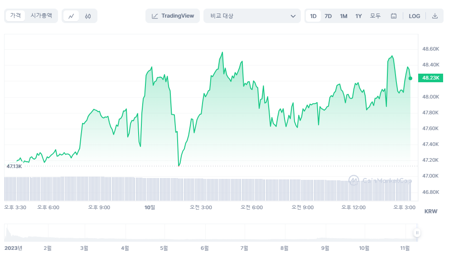Viewport: 449px width, 258px height.
Task: Switch to candlestick chart icon
Action: pos(88,16)
